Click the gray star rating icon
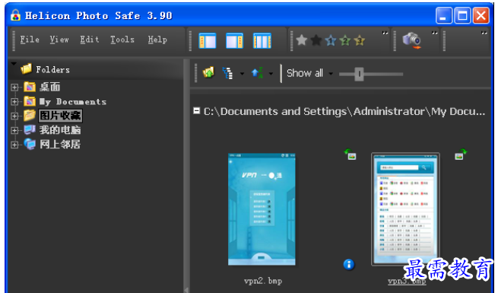 301,40
